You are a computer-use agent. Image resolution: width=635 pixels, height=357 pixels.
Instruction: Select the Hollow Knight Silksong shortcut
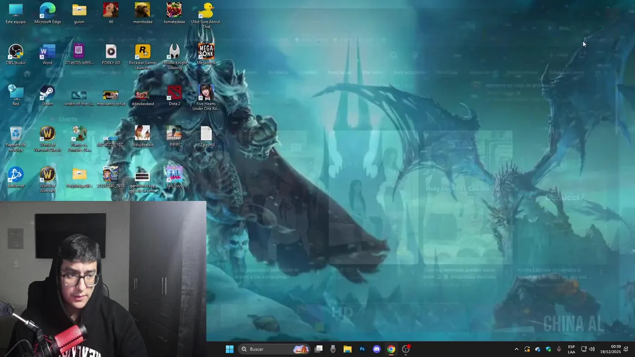click(x=174, y=57)
